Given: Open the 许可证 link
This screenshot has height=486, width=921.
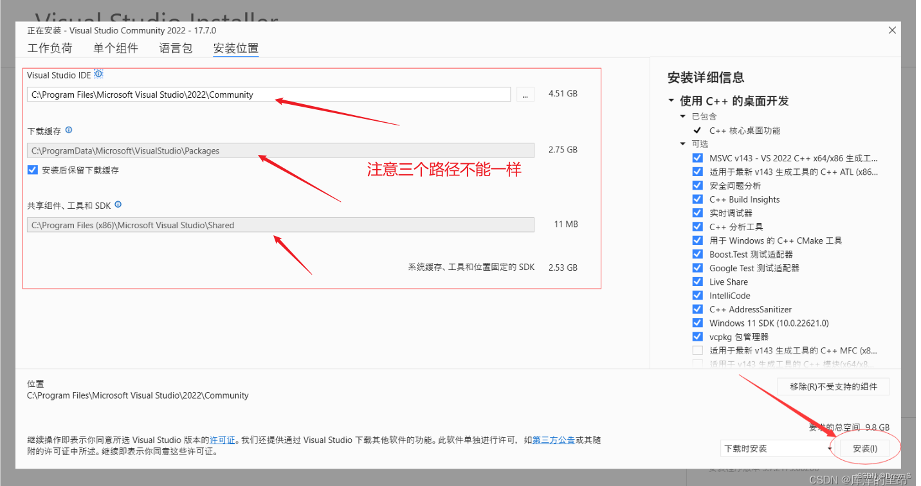Looking at the screenshot, I should 222,440.
